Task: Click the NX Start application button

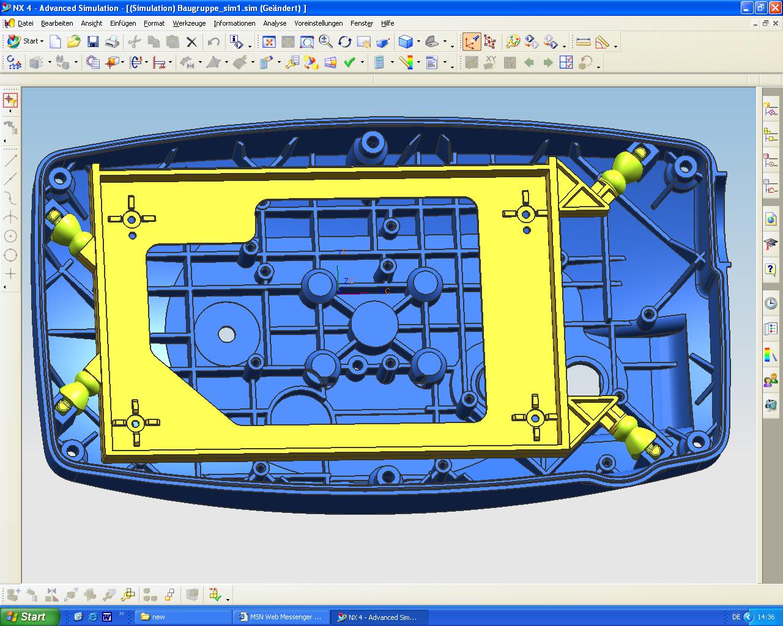Action: (24, 42)
